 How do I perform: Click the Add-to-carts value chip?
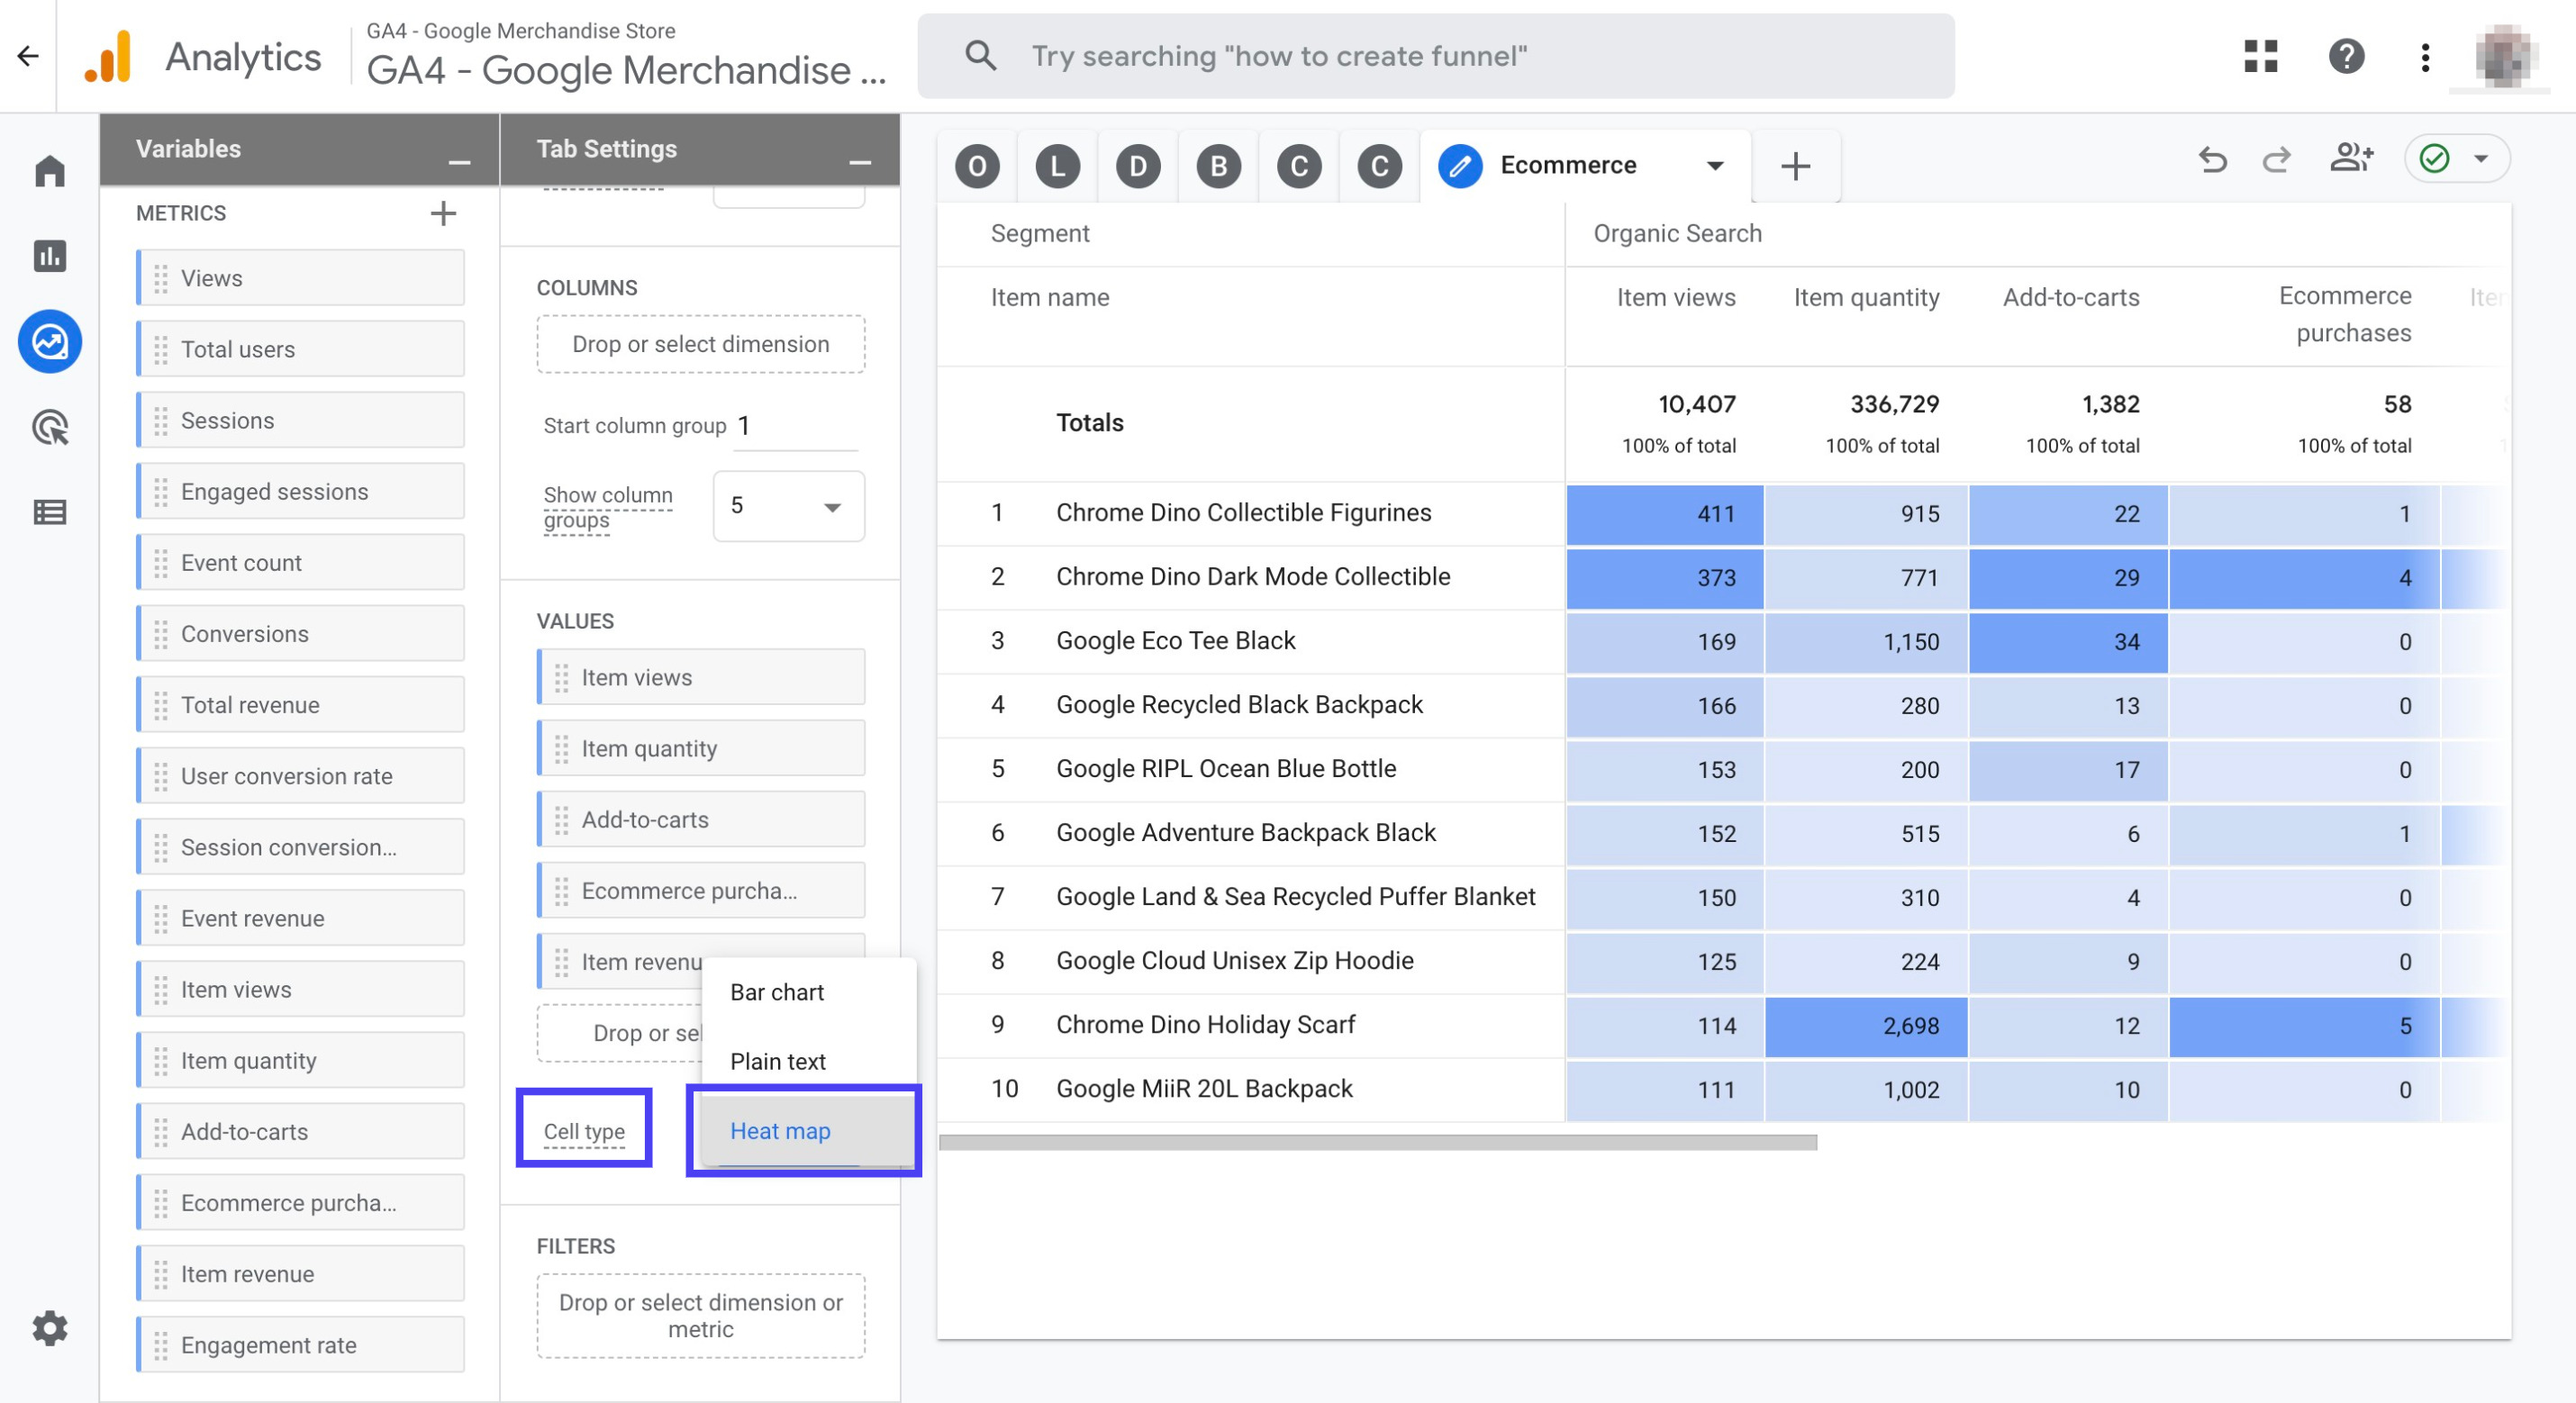click(x=702, y=820)
